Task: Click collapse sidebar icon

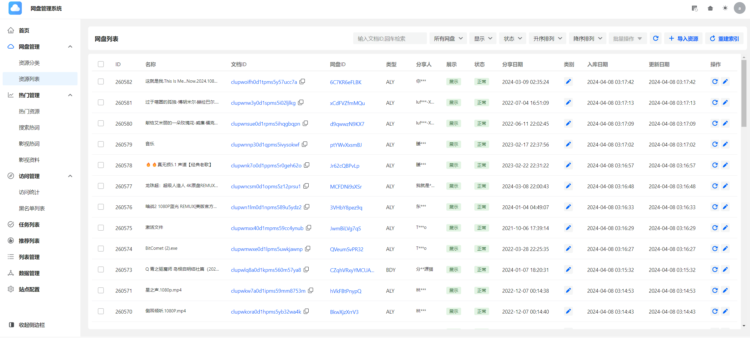Action: (x=11, y=325)
